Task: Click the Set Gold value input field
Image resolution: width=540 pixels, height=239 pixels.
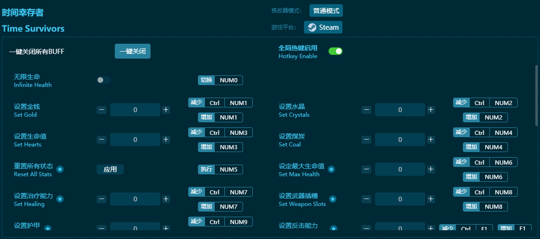Action: point(135,110)
